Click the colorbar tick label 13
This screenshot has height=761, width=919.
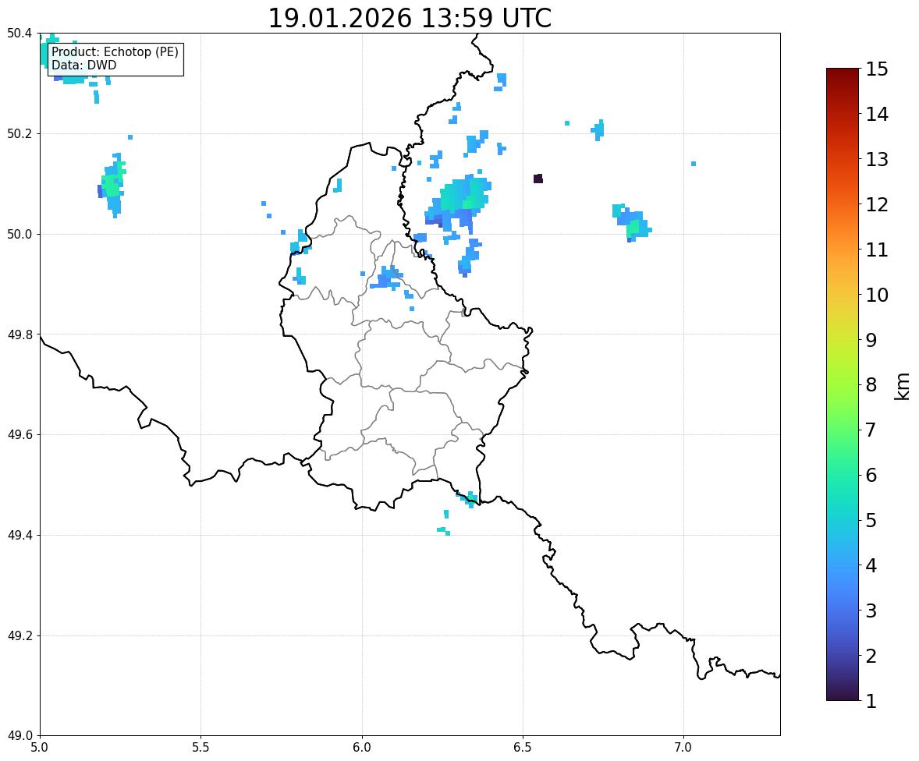click(877, 159)
